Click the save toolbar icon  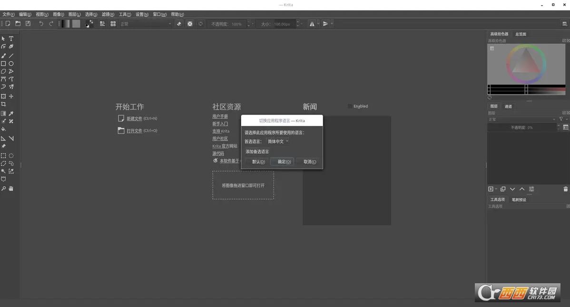(x=28, y=24)
